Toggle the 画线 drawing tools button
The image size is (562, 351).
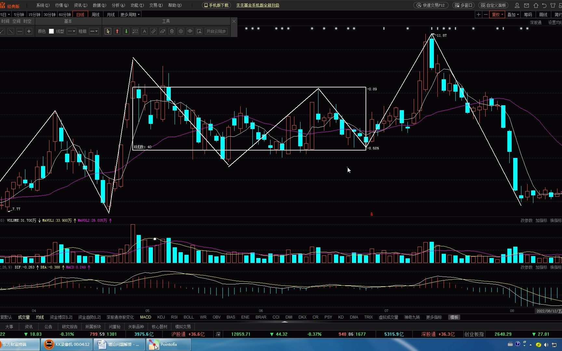(x=543, y=15)
